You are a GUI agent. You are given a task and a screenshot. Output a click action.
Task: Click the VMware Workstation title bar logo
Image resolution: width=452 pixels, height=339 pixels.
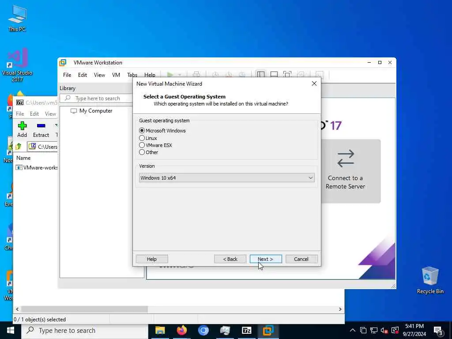pyautogui.click(x=63, y=63)
